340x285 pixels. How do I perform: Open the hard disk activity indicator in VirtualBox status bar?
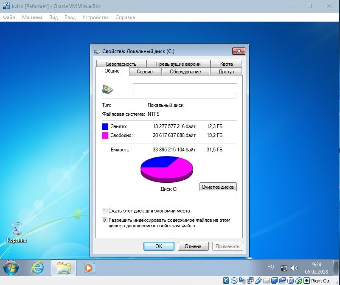tap(226, 281)
